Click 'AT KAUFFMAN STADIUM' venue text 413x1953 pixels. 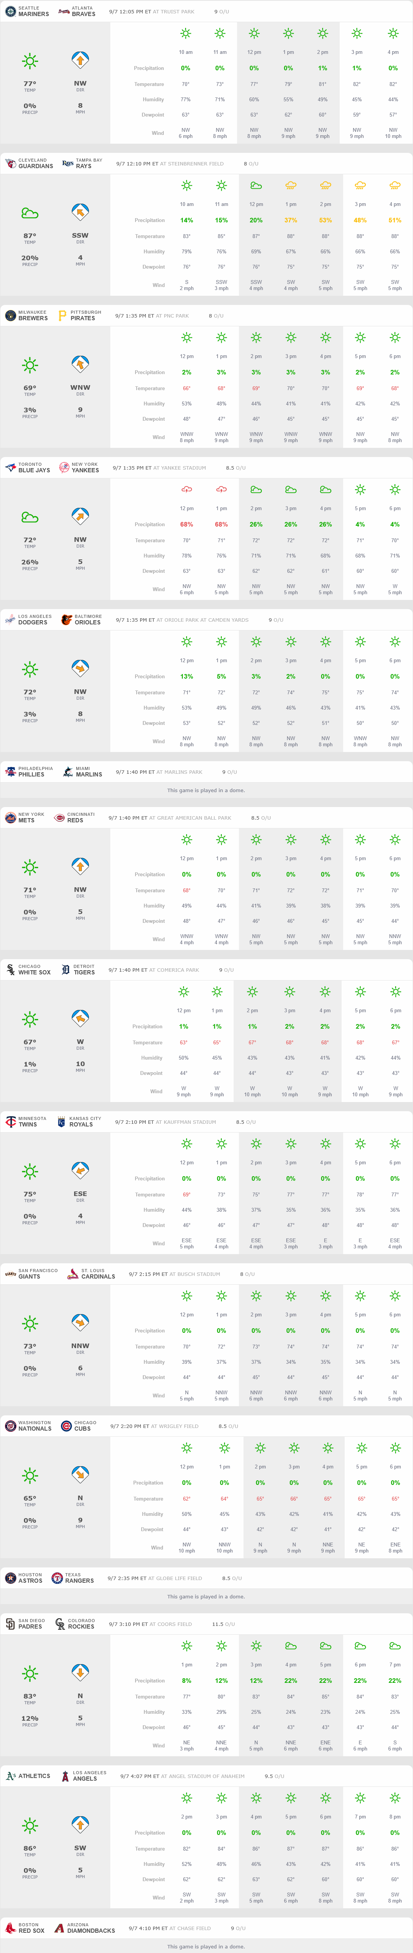186,1122
